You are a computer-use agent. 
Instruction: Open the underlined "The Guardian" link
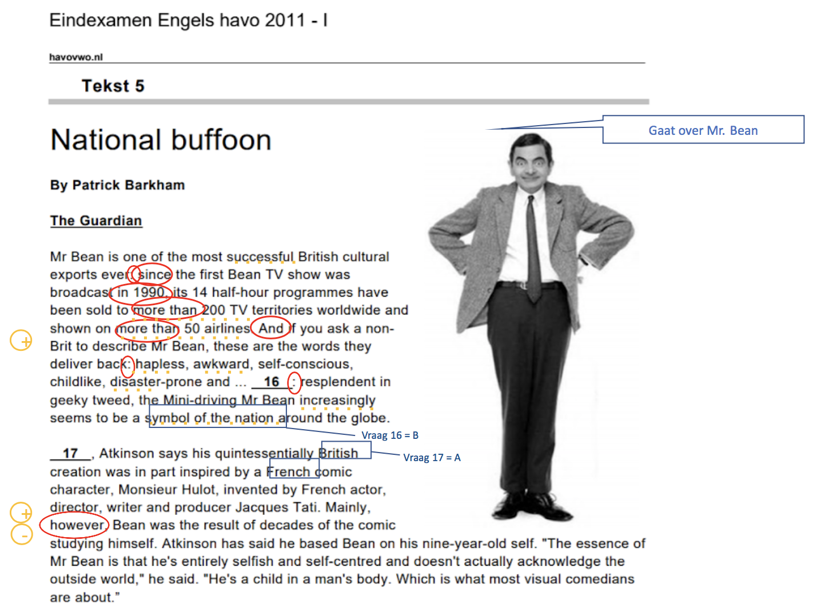[x=96, y=221]
